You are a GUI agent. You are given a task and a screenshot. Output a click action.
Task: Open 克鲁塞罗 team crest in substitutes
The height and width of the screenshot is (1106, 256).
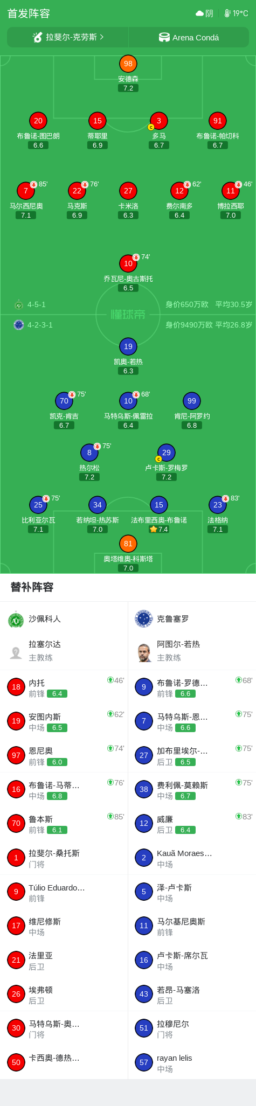point(143,619)
